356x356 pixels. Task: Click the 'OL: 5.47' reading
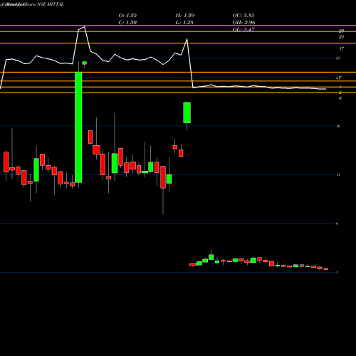(x=244, y=30)
